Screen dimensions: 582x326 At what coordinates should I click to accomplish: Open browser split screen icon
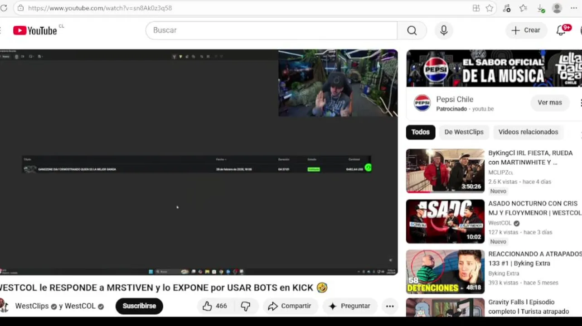(x=476, y=8)
